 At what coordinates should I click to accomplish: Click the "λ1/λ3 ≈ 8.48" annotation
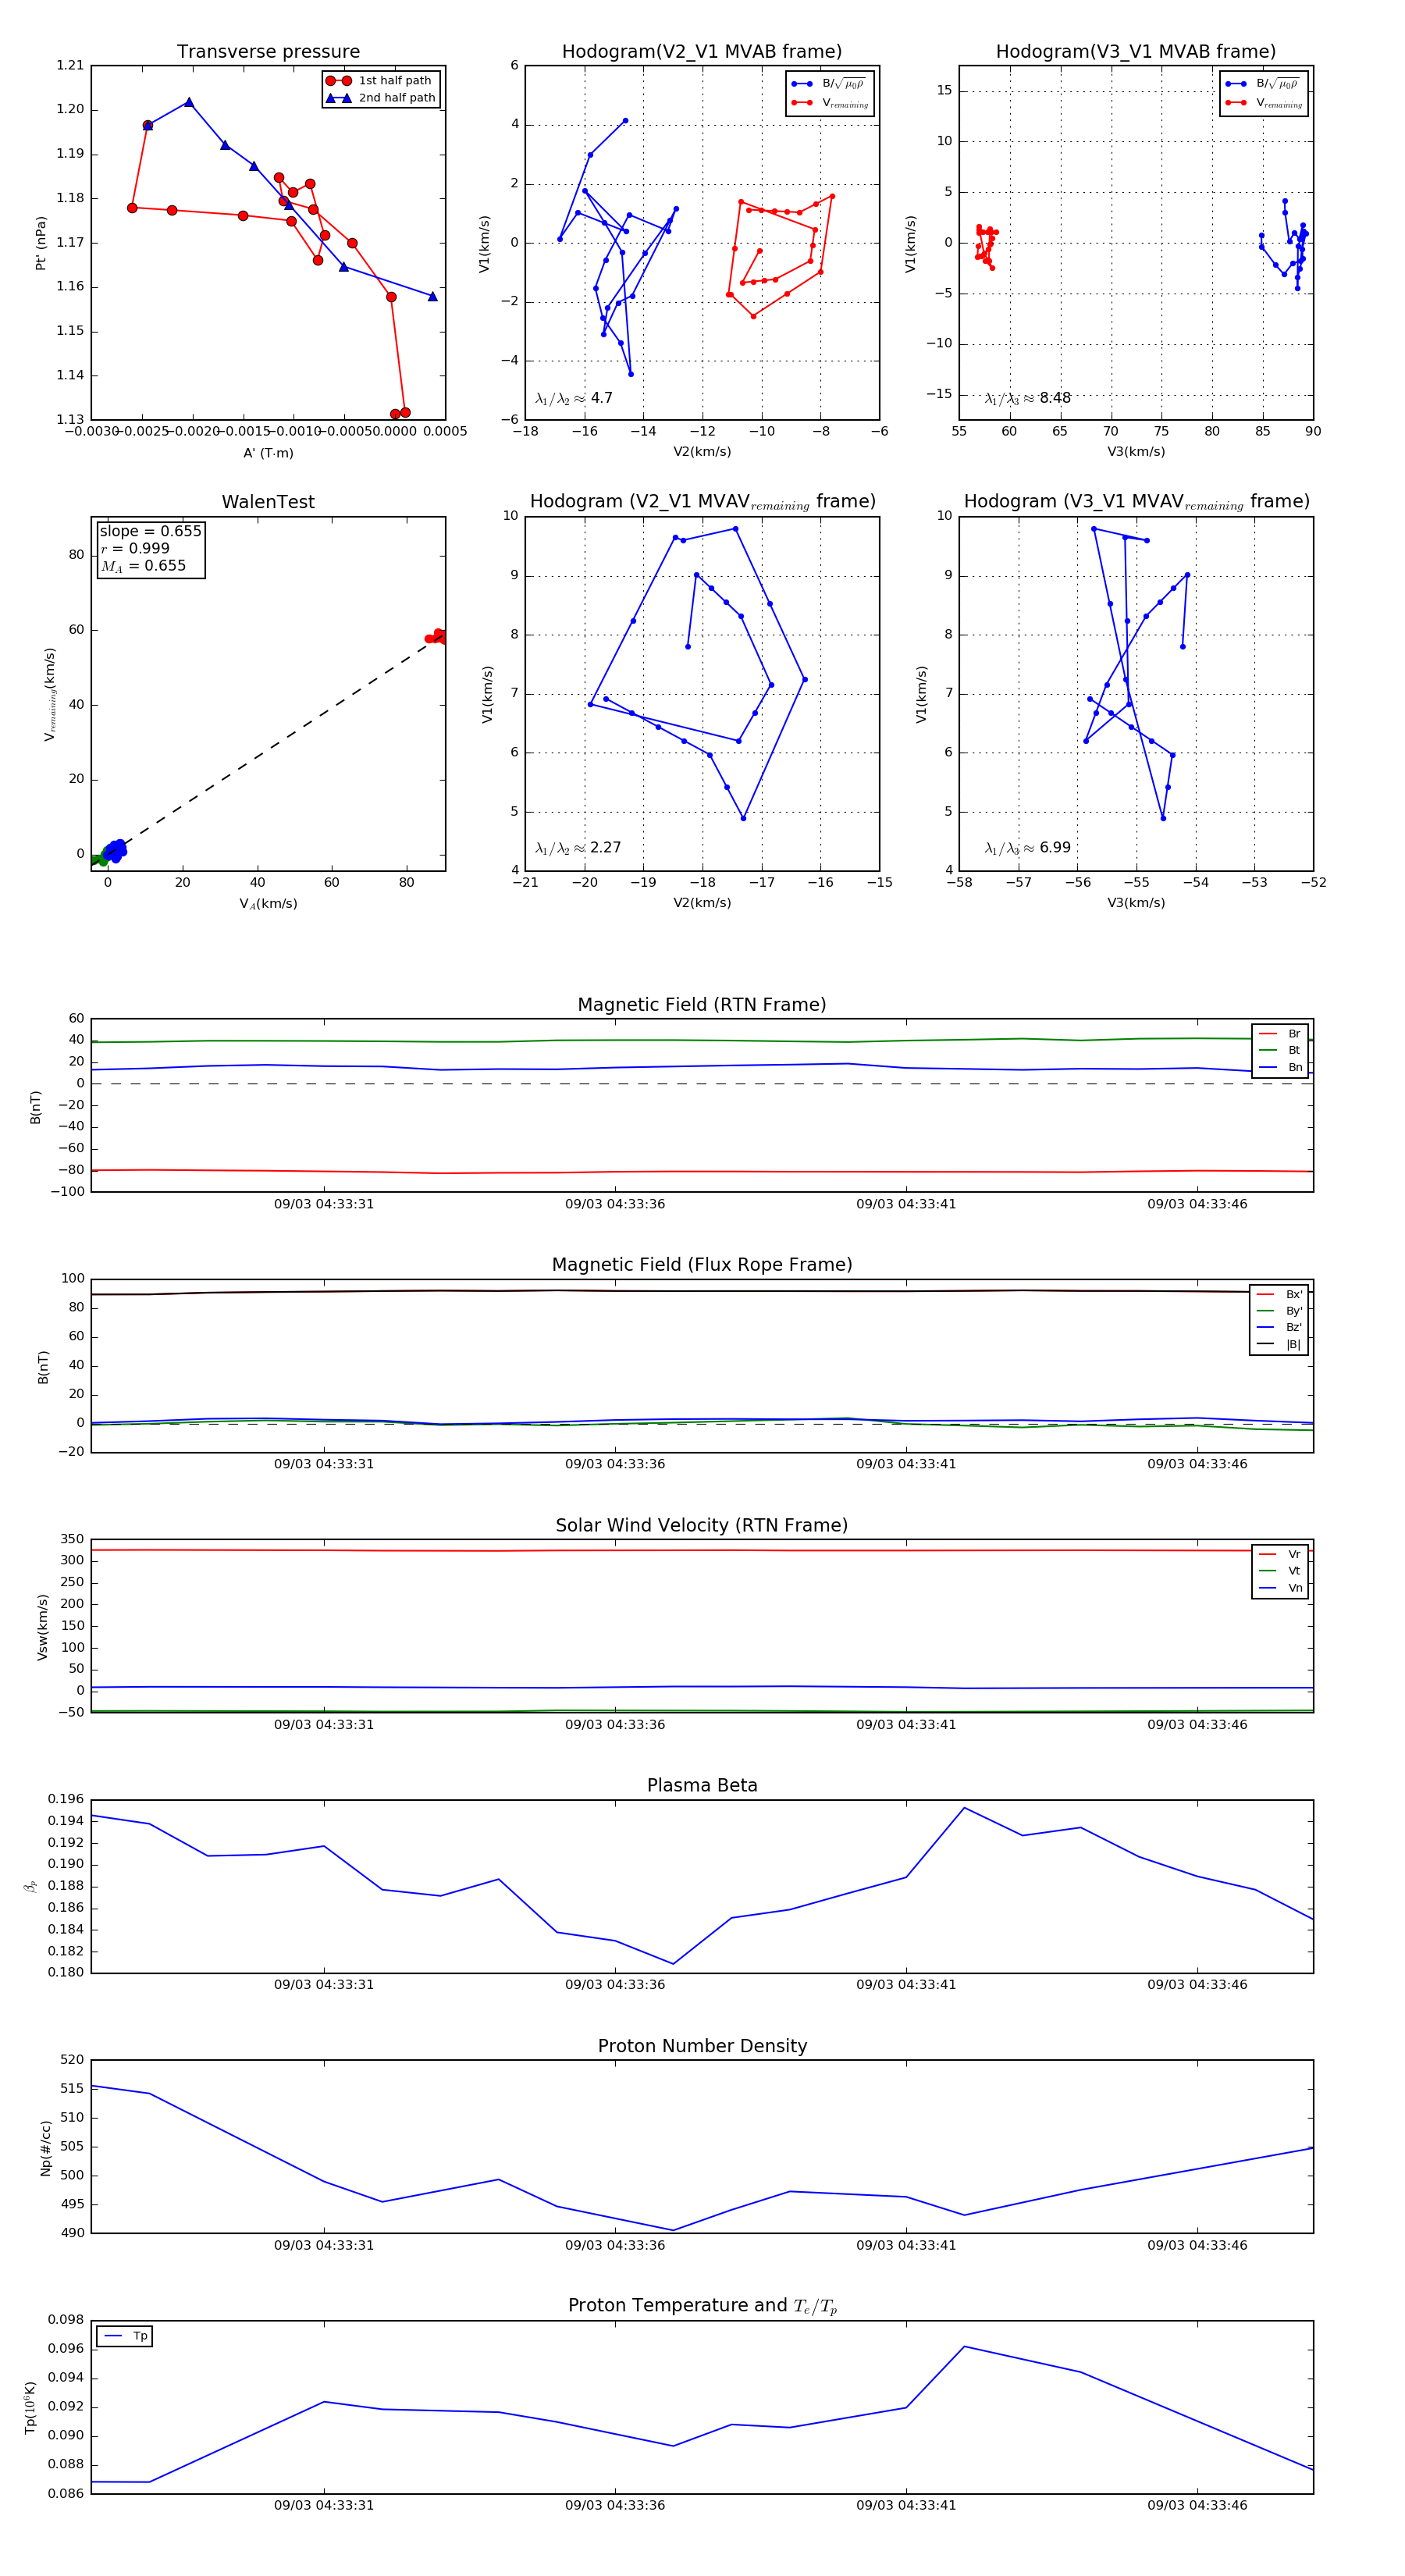click(1028, 398)
